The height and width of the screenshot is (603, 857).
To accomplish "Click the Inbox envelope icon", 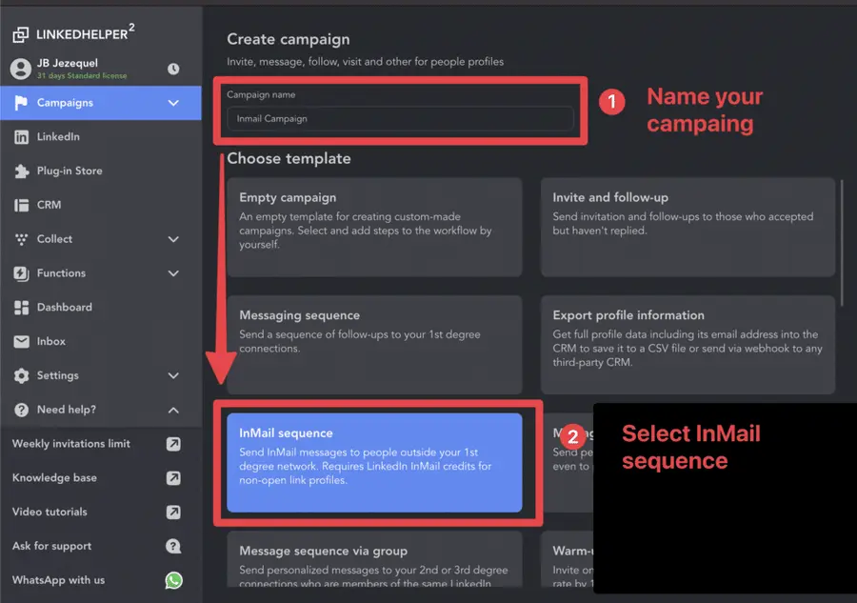I will point(21,341).
